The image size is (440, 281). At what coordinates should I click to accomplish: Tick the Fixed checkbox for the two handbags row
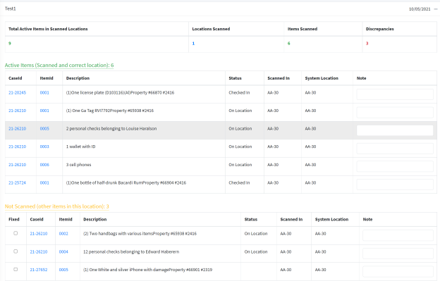click(x=16, y=233)
